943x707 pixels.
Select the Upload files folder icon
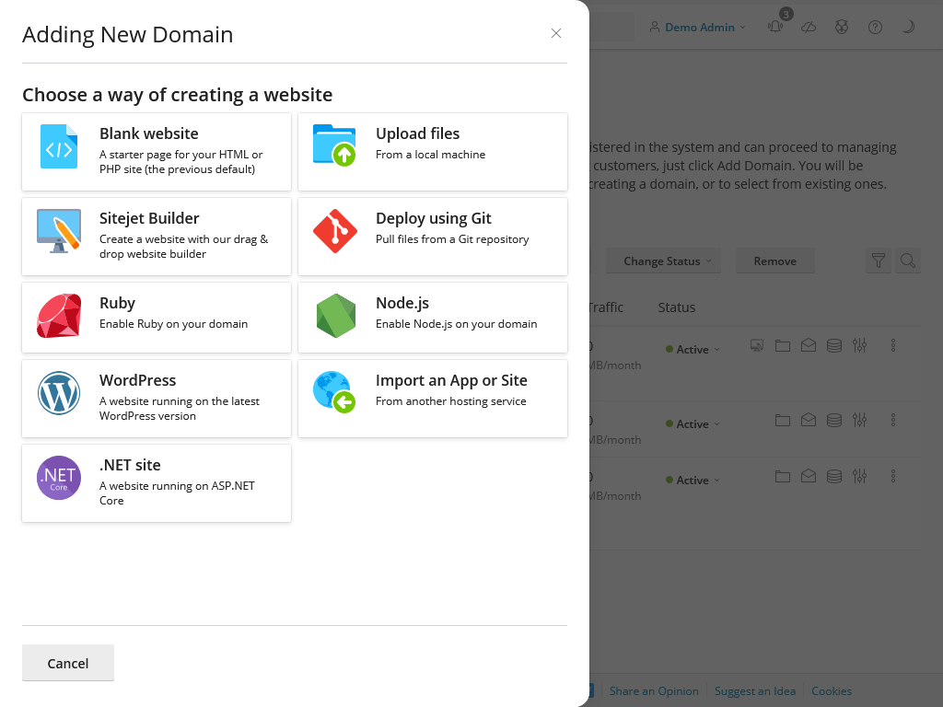334,145
